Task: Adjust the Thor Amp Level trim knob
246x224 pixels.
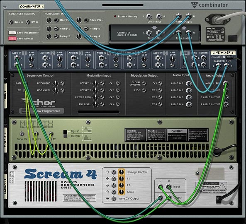Action: pos(95,104)
